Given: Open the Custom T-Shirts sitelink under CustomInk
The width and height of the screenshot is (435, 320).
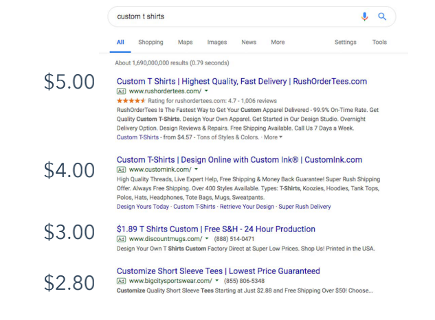Looking at the screenshot, I should (x=194, y=207).
